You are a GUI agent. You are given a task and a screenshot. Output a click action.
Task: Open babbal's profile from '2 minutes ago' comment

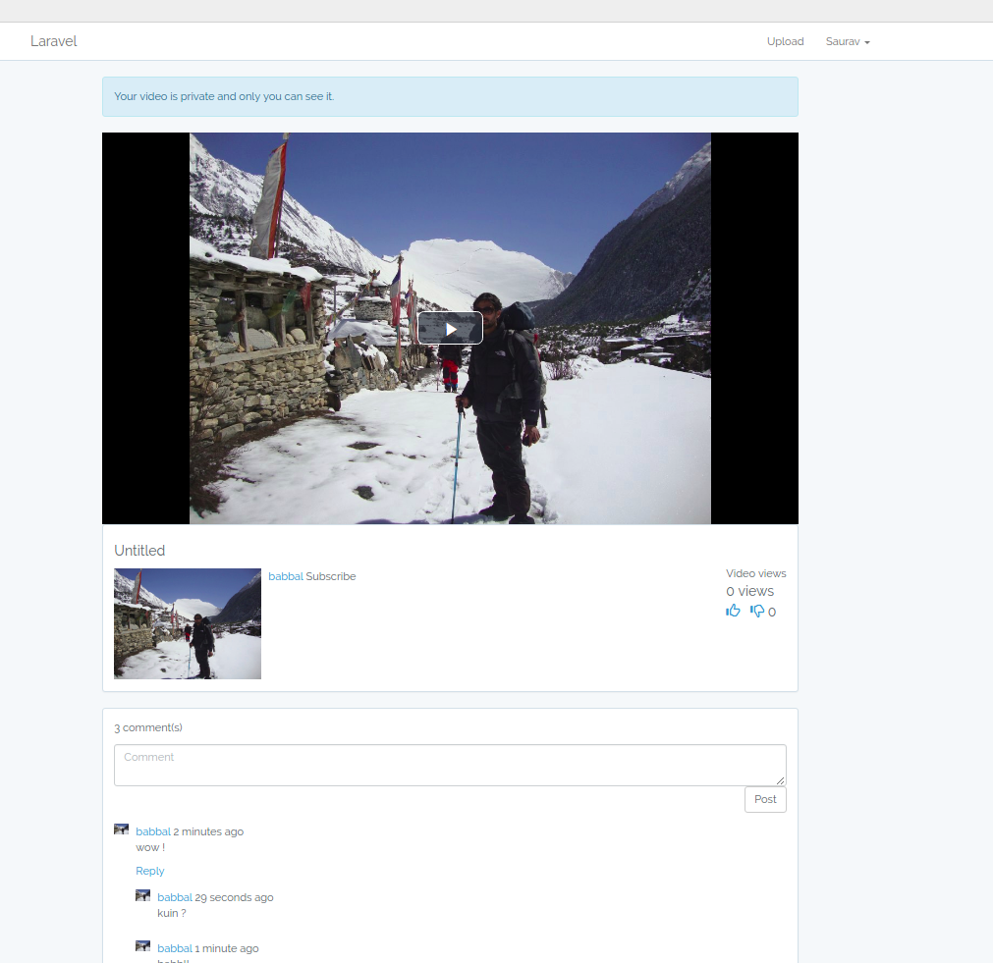tap(153, 831)
